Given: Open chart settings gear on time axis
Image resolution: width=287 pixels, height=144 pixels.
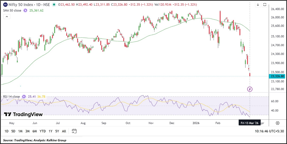Looking at the screenshot, I should point(278,123).
